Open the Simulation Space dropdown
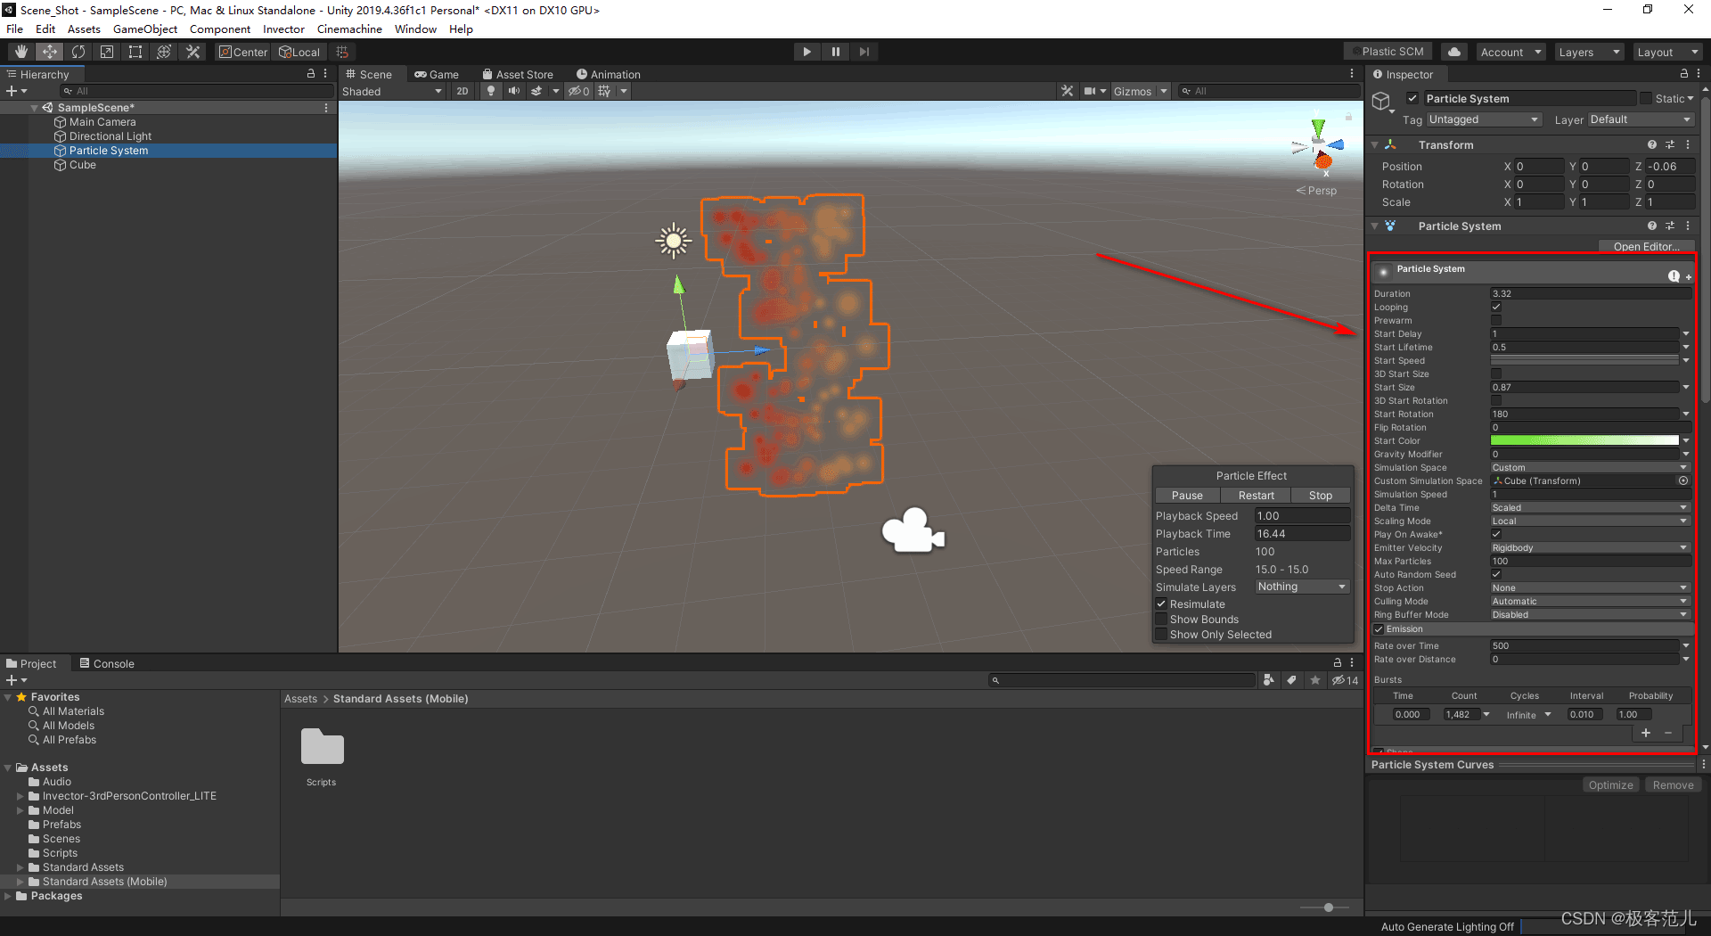Image resolution: width=1711 pixels, height=936 pixels. pos(1590,467)
